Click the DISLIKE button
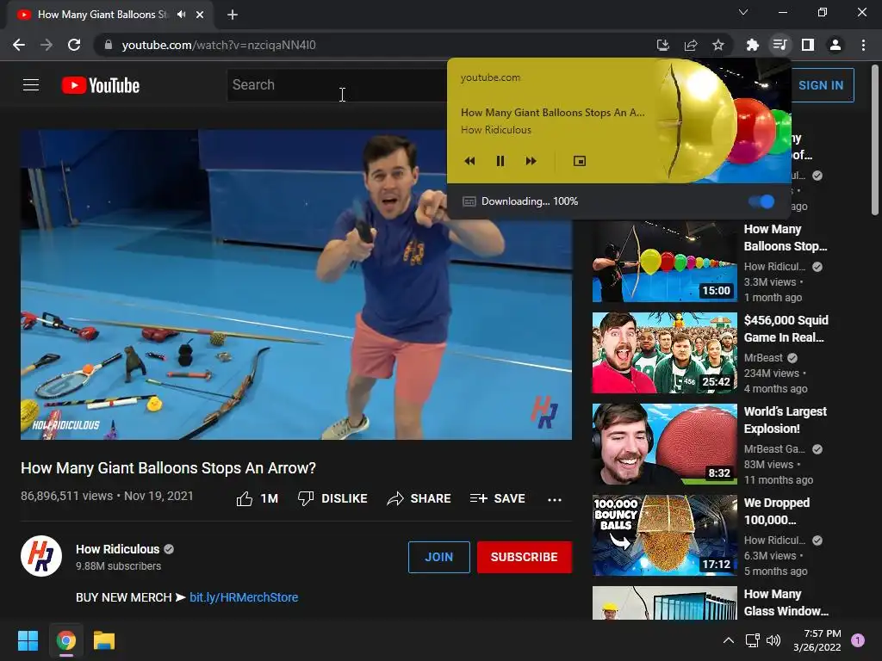The height and width of the screenshot is (661, 882). pos(332,498)
